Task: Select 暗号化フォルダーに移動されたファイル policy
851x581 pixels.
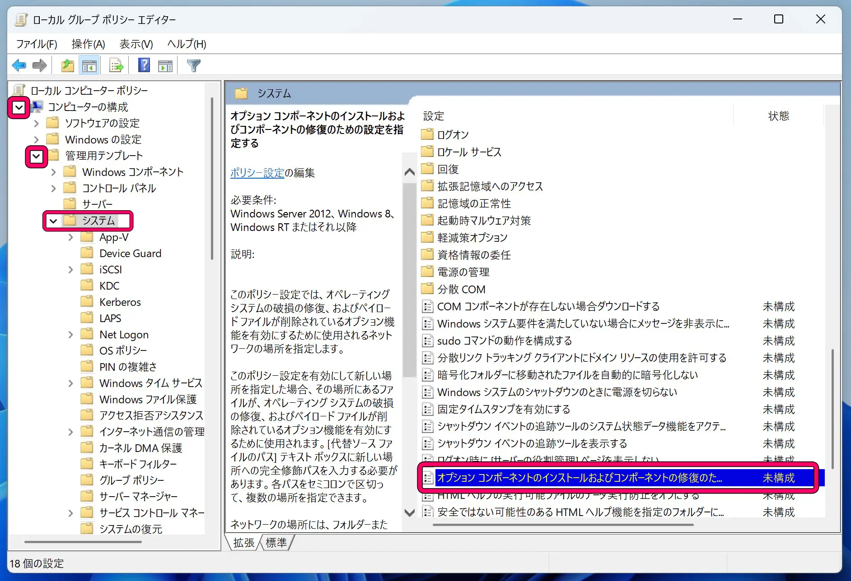Action: click(568, 375)
